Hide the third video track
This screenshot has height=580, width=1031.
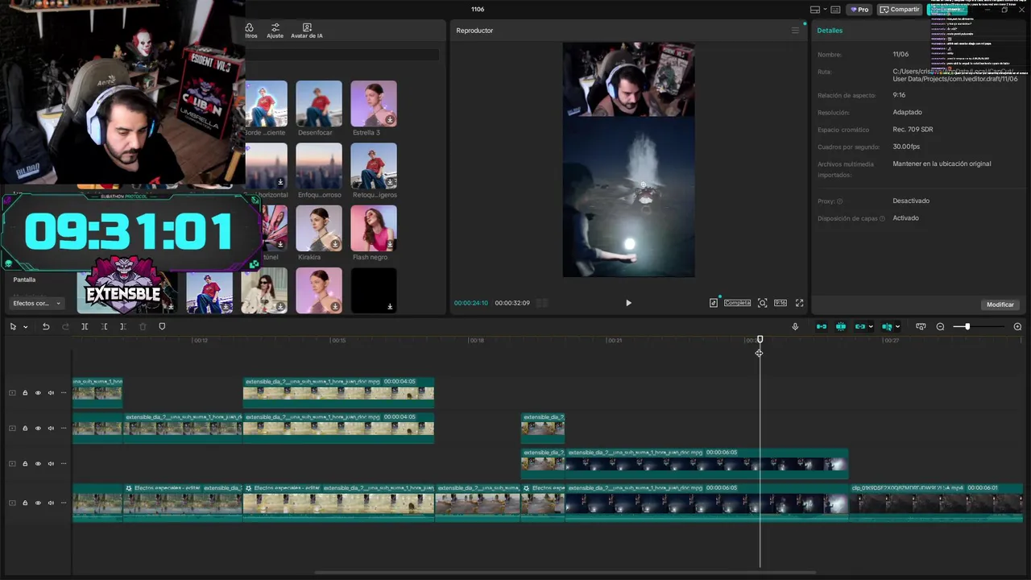[x=38, y=463]
